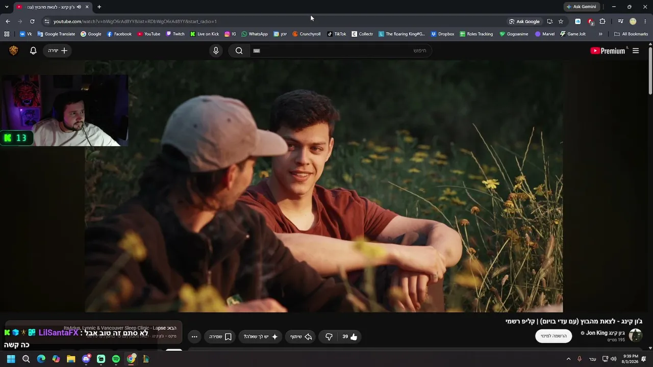Open a new browser tab
Screen dimensions: 653x367
click(x=99, y=7)
